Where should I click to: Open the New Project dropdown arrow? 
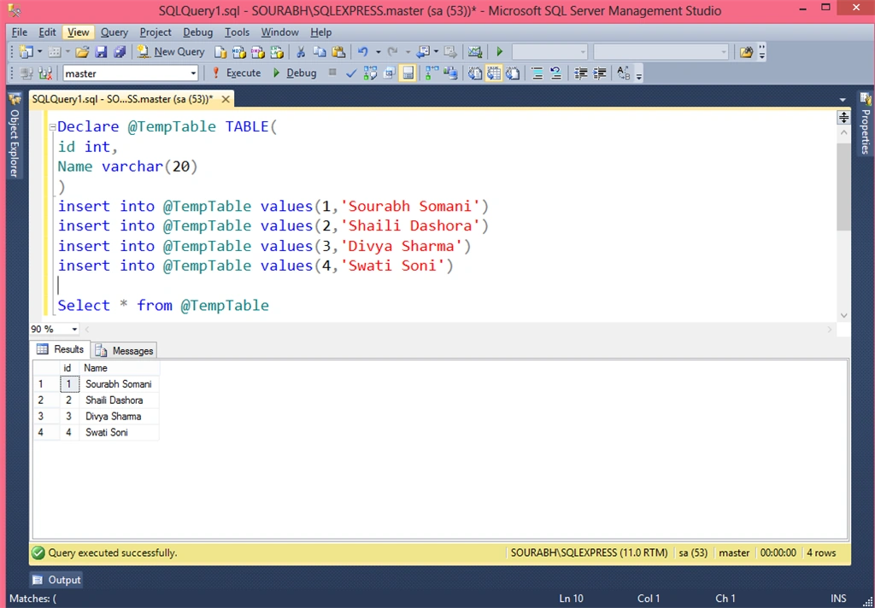click(x=39, y=52)
